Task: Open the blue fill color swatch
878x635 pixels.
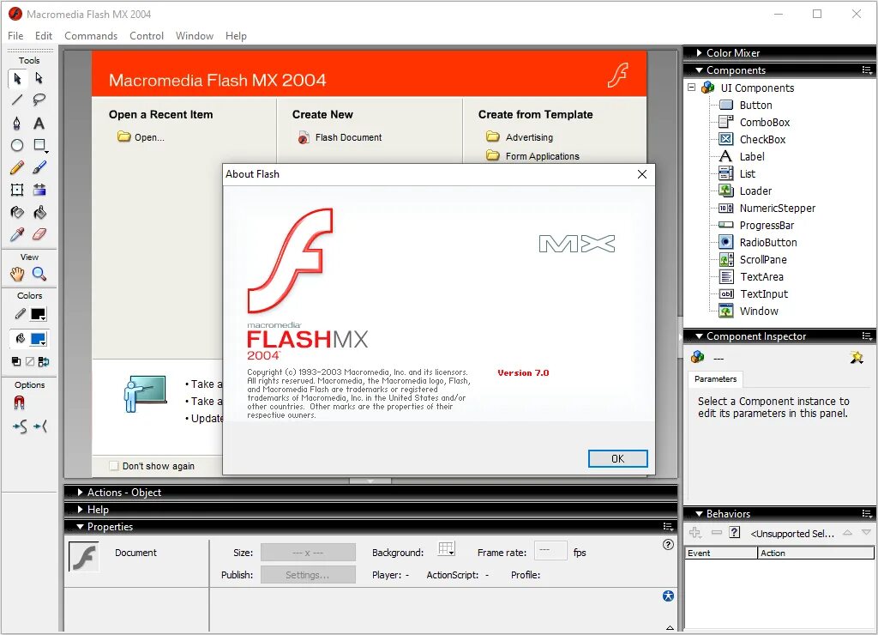Action: click(39, 339)
